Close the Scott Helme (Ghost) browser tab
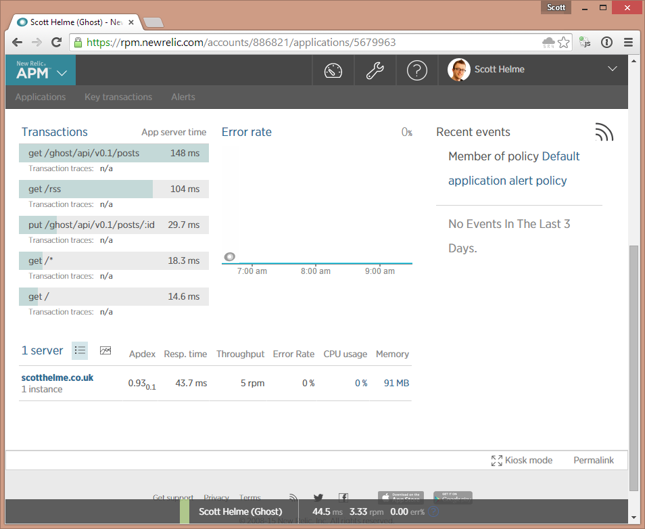This screenshot has width=645, height=529. click(x=131, y=22)
